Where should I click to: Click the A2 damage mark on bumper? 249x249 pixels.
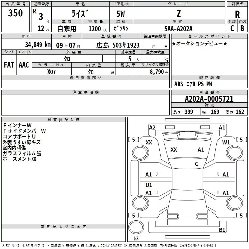152,127
